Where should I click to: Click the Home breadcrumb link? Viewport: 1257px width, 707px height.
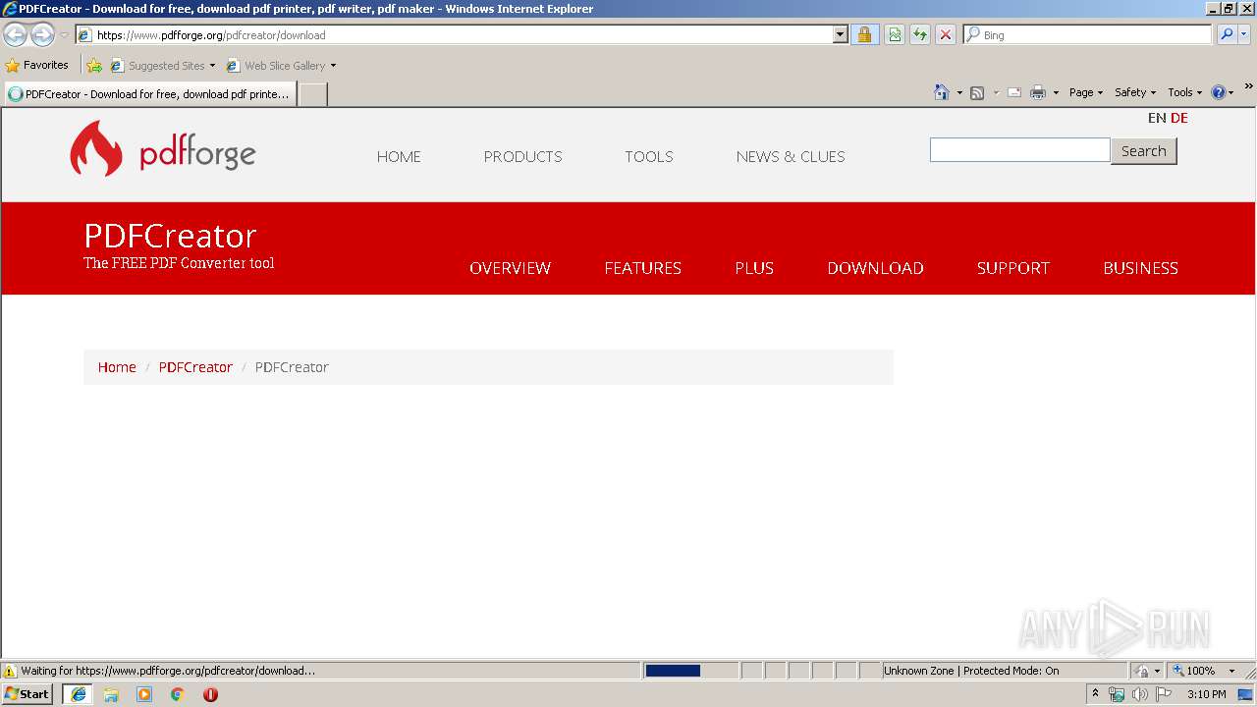[x=117, y=367]
